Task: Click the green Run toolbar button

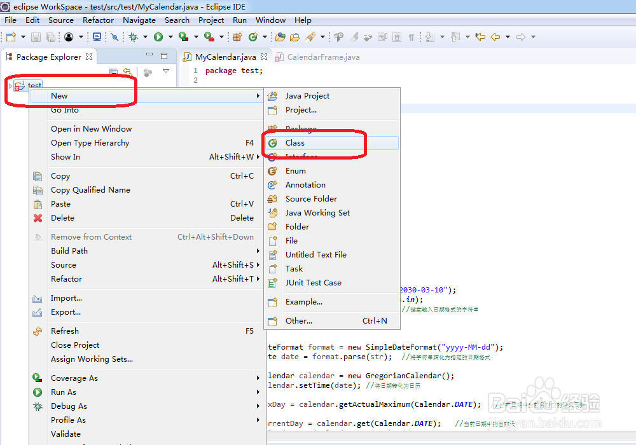Action: [158, 37]
